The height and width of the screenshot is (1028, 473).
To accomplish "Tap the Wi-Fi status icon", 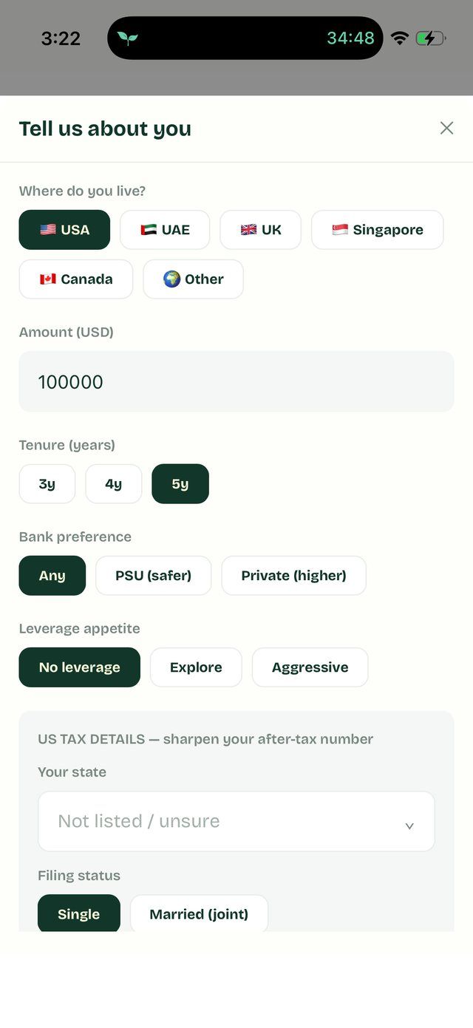I will 400,38.
